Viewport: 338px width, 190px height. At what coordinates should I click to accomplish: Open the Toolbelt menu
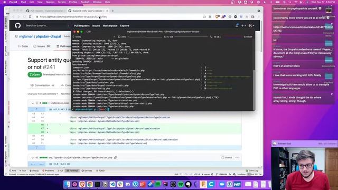(85, 2)
